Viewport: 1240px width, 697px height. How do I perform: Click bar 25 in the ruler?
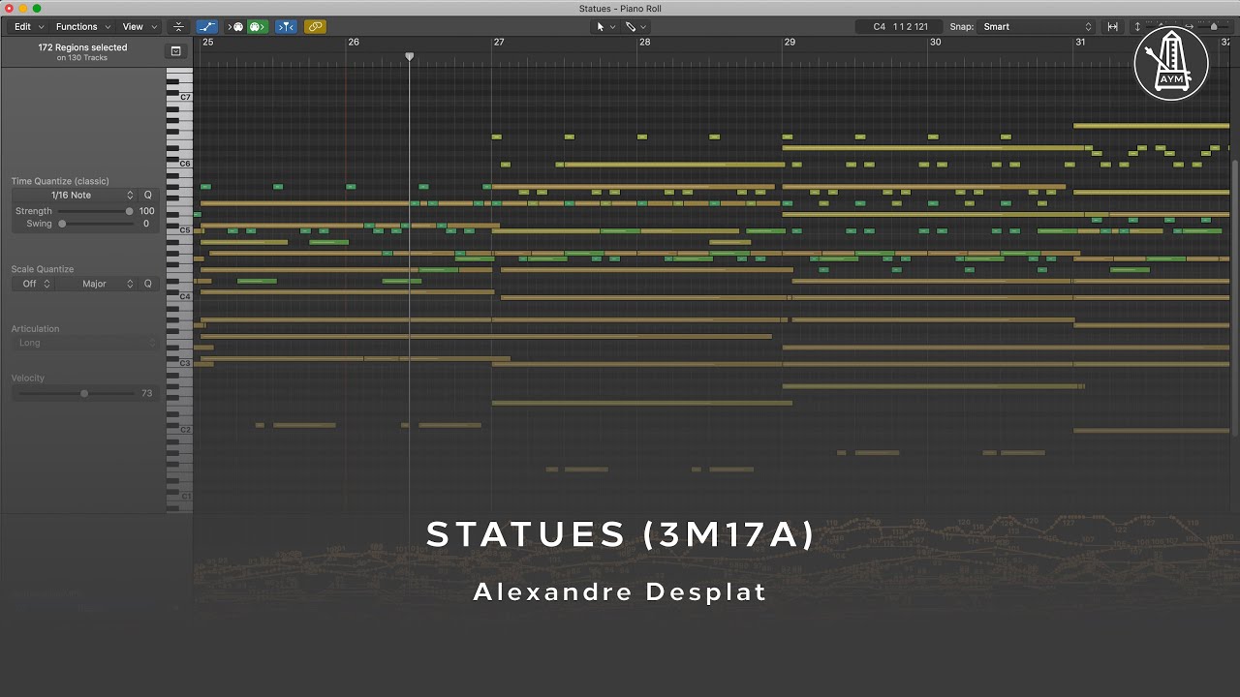click(x=208, y=42)
